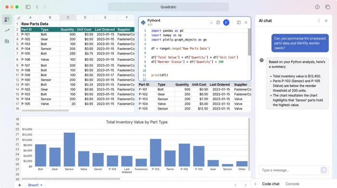Click the Python4 cell name
337x188 pixels.
pyautogui.click(x=154, y=20)
